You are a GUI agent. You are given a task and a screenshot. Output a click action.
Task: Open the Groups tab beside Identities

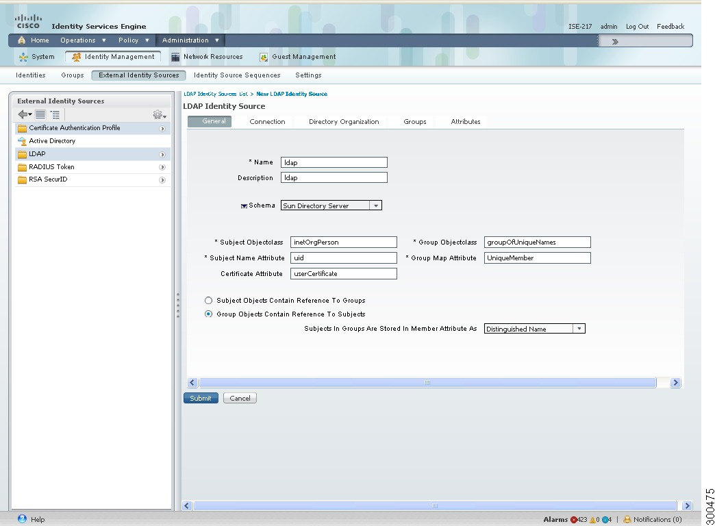pyautogui.click(x=73, y=75)
